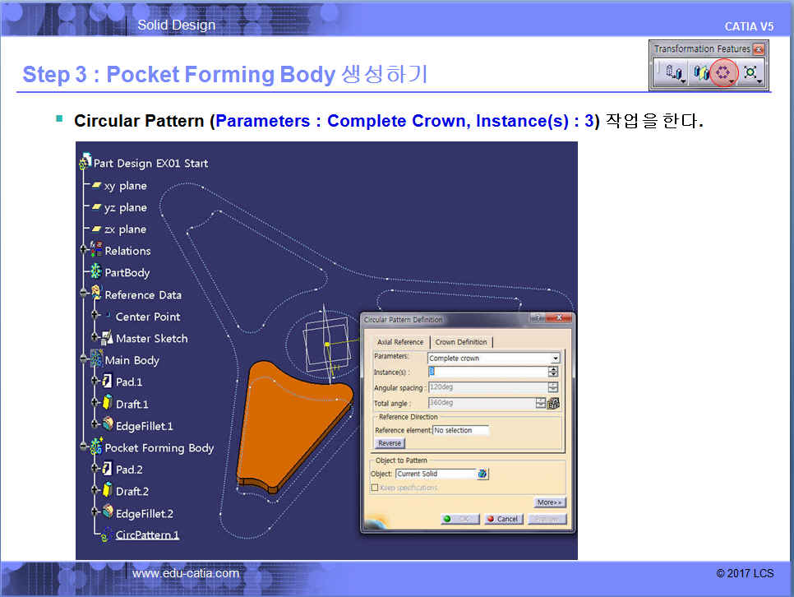Select the EdgeFillet.2 icon in tree
Viewport: 794px width, 597px height.
pos(107,513)
